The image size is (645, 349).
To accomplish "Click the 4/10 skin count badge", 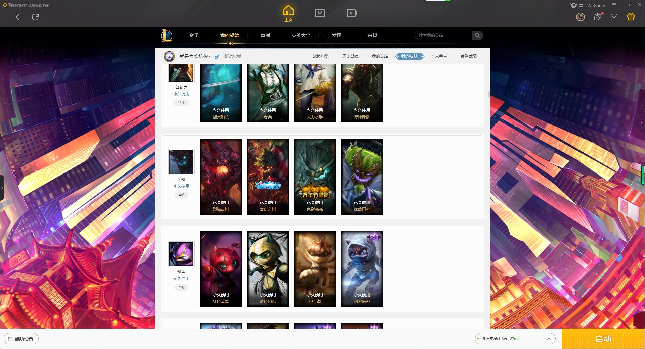I will (x=181, y=103).
